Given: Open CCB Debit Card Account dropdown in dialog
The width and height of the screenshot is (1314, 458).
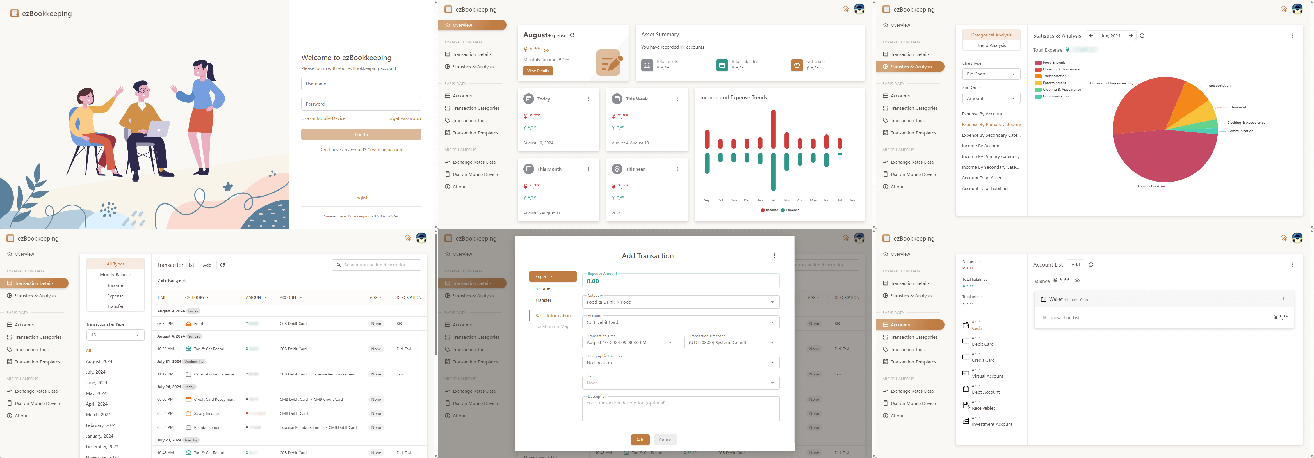Looking at the screenshot, I should click(x=681, y=322).
